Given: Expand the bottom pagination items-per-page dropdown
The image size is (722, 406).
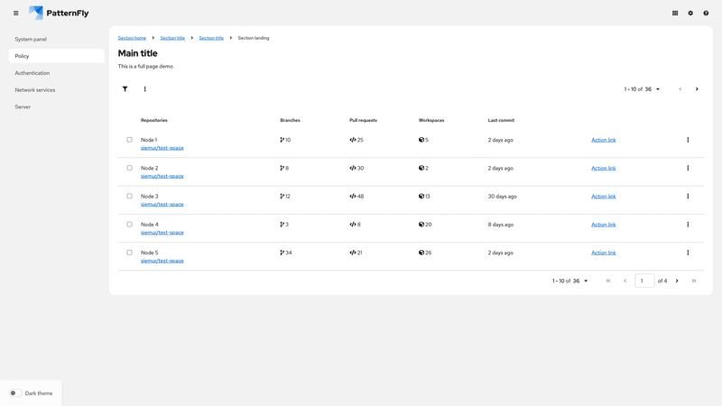Looking at the screenshot, I should tap(570, 281).
